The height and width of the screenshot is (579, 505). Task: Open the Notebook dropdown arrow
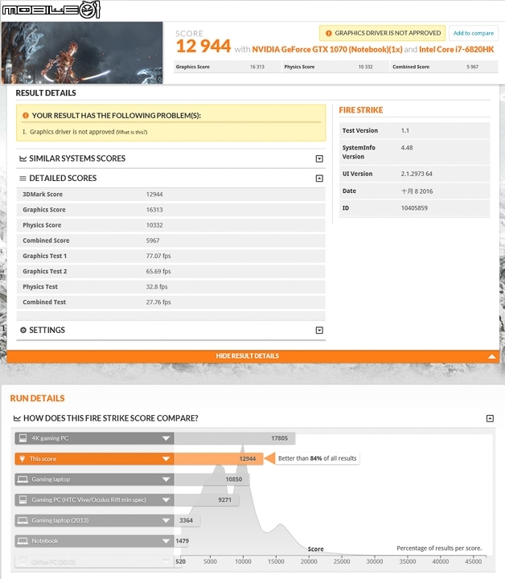(x=166, y=541)
